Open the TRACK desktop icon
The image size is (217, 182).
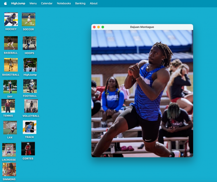[x=29, y=127]
